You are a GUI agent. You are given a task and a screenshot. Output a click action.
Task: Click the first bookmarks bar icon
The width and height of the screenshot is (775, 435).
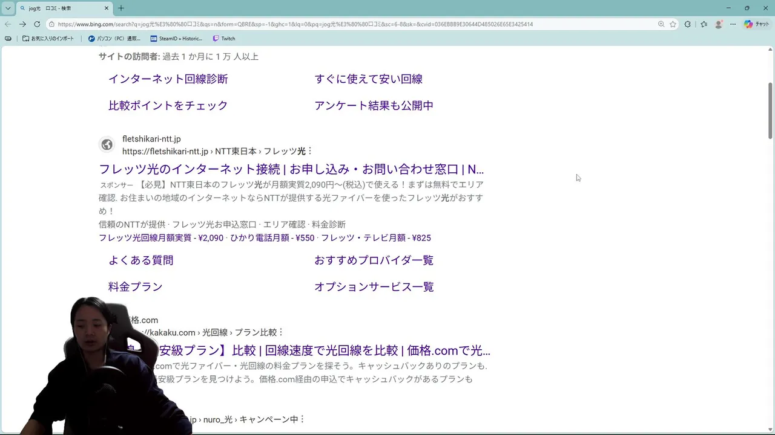coord(8,39)
